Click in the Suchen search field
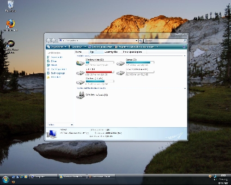 click(164, 41)
